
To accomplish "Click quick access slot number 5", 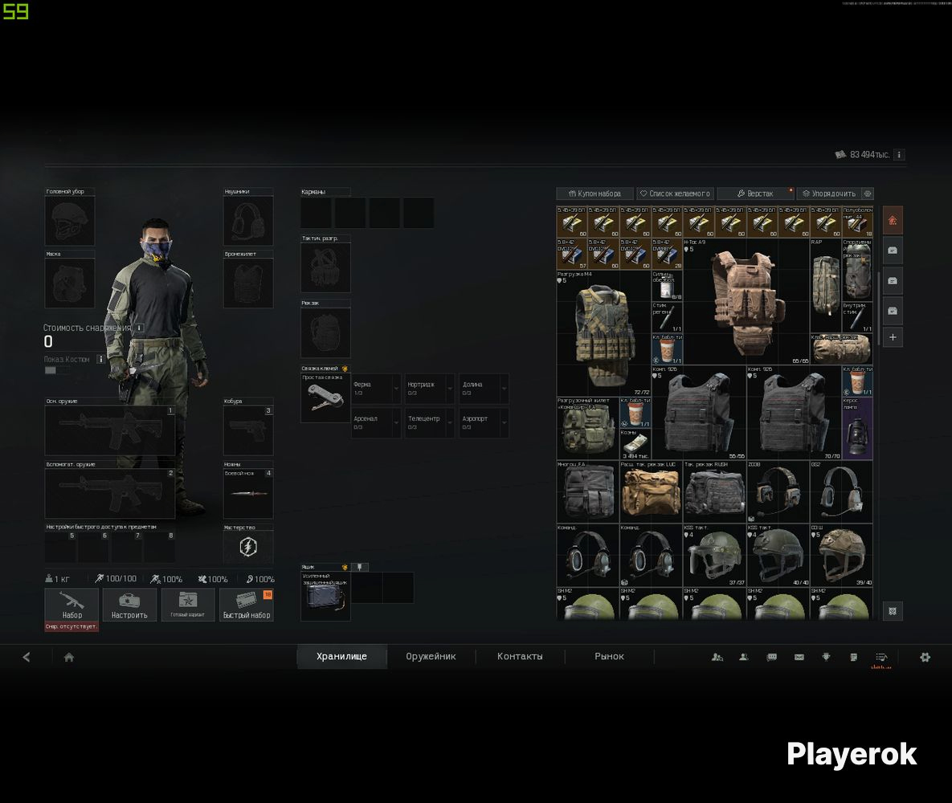I will [x=61, y=547].
